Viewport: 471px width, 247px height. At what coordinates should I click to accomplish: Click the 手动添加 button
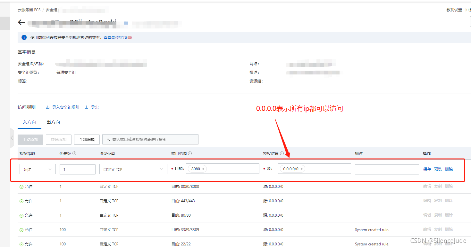30,139
